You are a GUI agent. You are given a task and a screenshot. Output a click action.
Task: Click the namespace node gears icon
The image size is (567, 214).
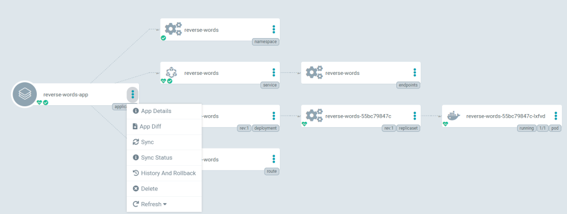coord(173,29)
